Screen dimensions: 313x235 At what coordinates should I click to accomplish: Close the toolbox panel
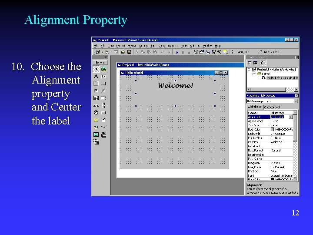106,57
